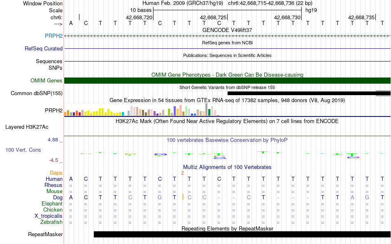Open the GENCODE V49lift37 track title
Screen dimensions: 391x244
(x=227, y=30)
